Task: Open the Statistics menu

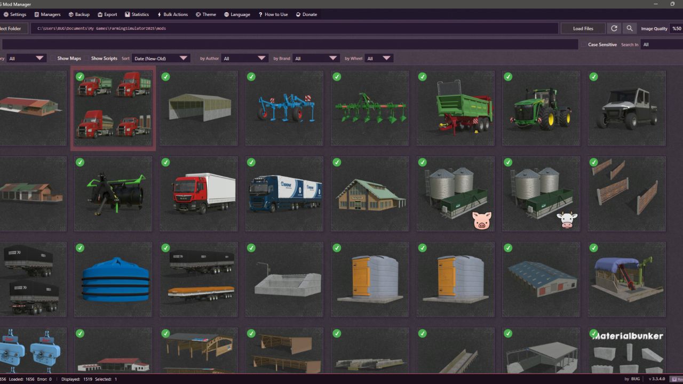Action: pos(137,14)
